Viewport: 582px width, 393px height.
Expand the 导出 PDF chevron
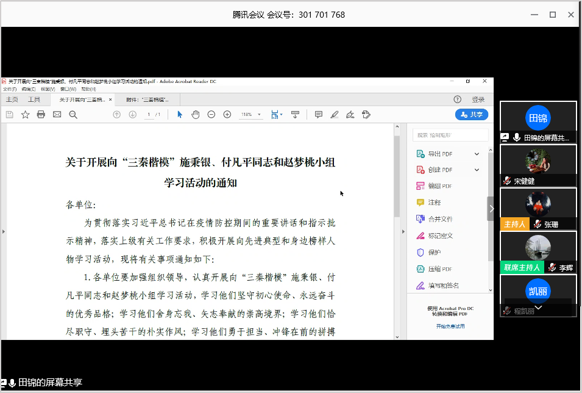coord(477,154)
